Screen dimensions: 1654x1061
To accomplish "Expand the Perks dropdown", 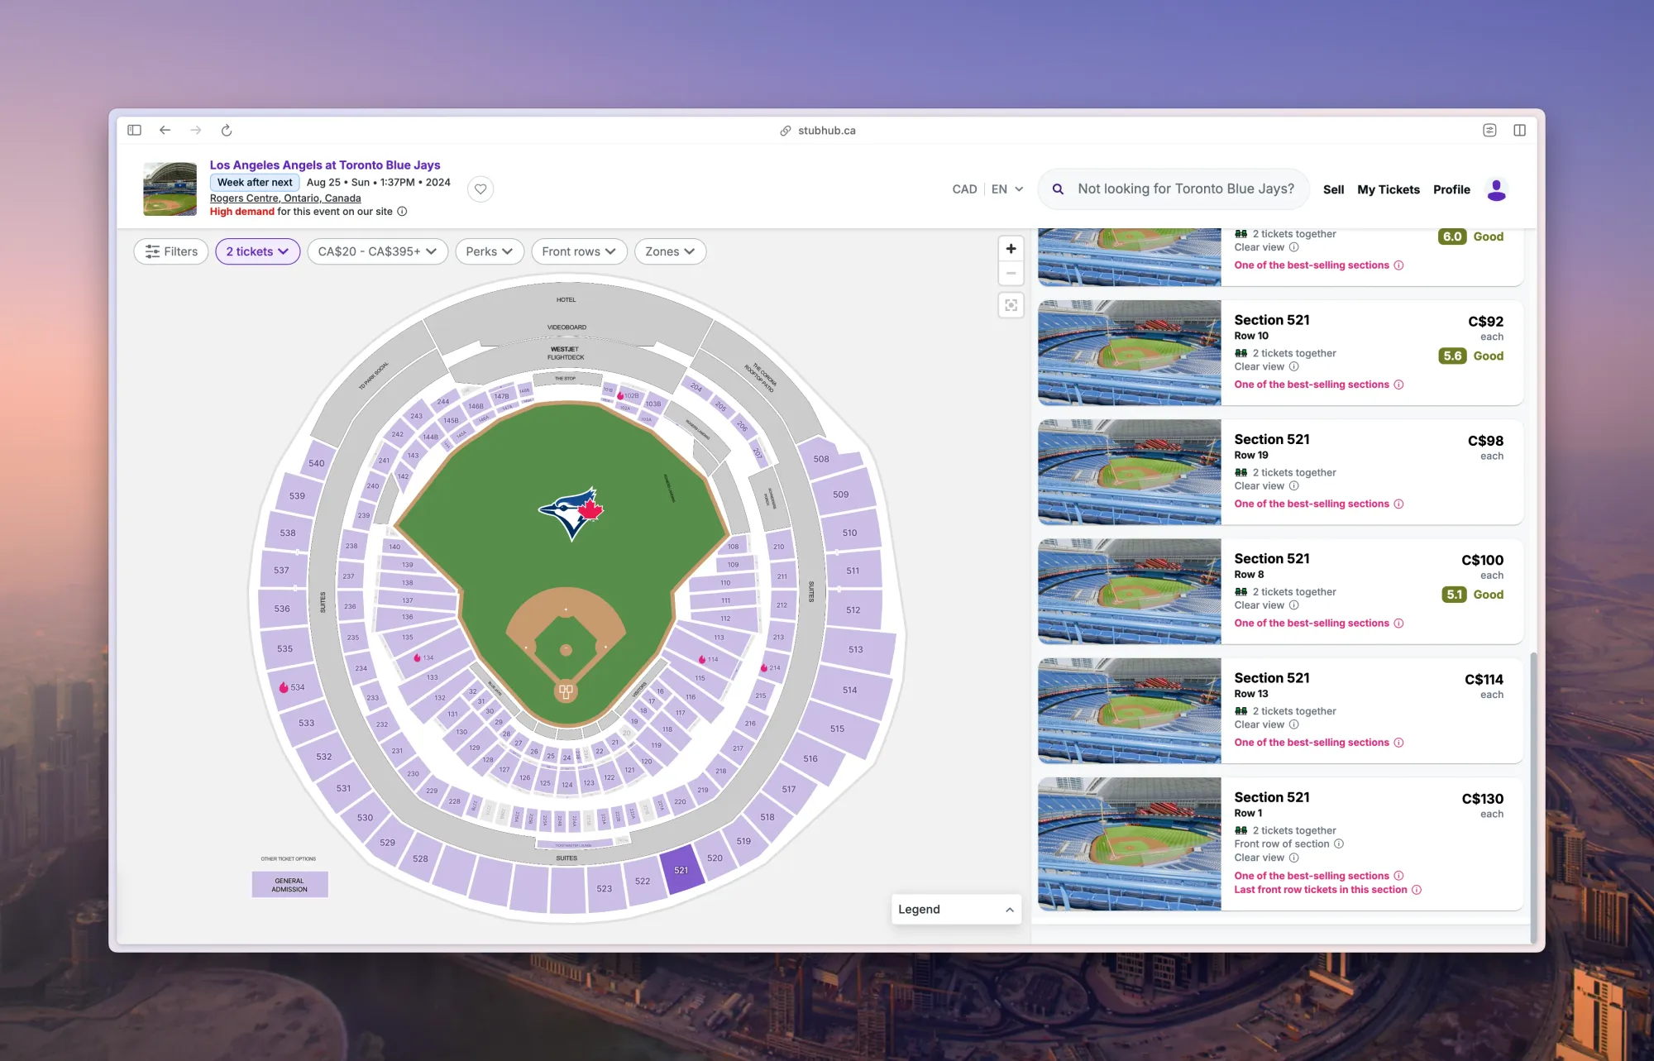I will pos(490,251).
